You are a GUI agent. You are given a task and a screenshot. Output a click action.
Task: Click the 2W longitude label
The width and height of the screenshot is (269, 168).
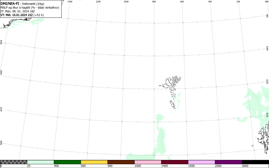point(238,2)
